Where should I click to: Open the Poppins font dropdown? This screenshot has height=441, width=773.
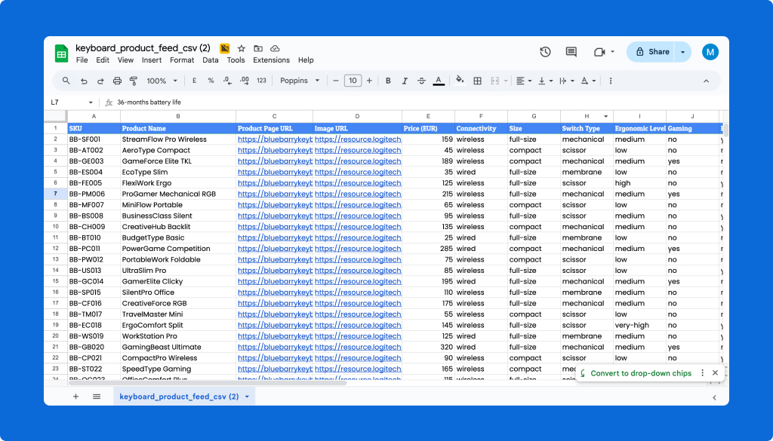click(297, 81)
